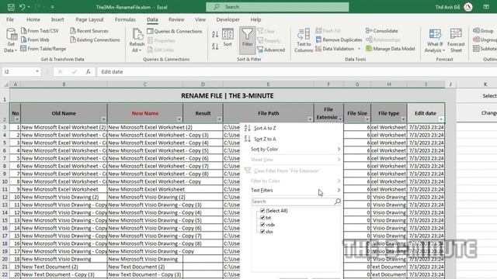This screenshot has width=497, height=279.
Task: Open Queries & Connections pane
Action: 175,31
